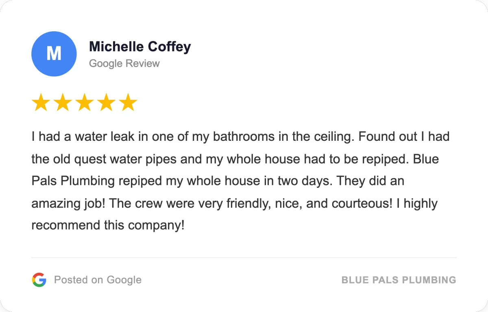Click the word Google in Posted on Google
Screen dimensions: 488x312
pyautogui.click(x=124, y=280)
